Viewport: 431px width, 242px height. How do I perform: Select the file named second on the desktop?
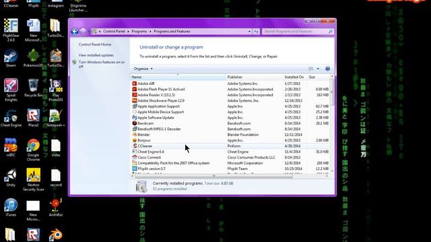tap(56, 177)
